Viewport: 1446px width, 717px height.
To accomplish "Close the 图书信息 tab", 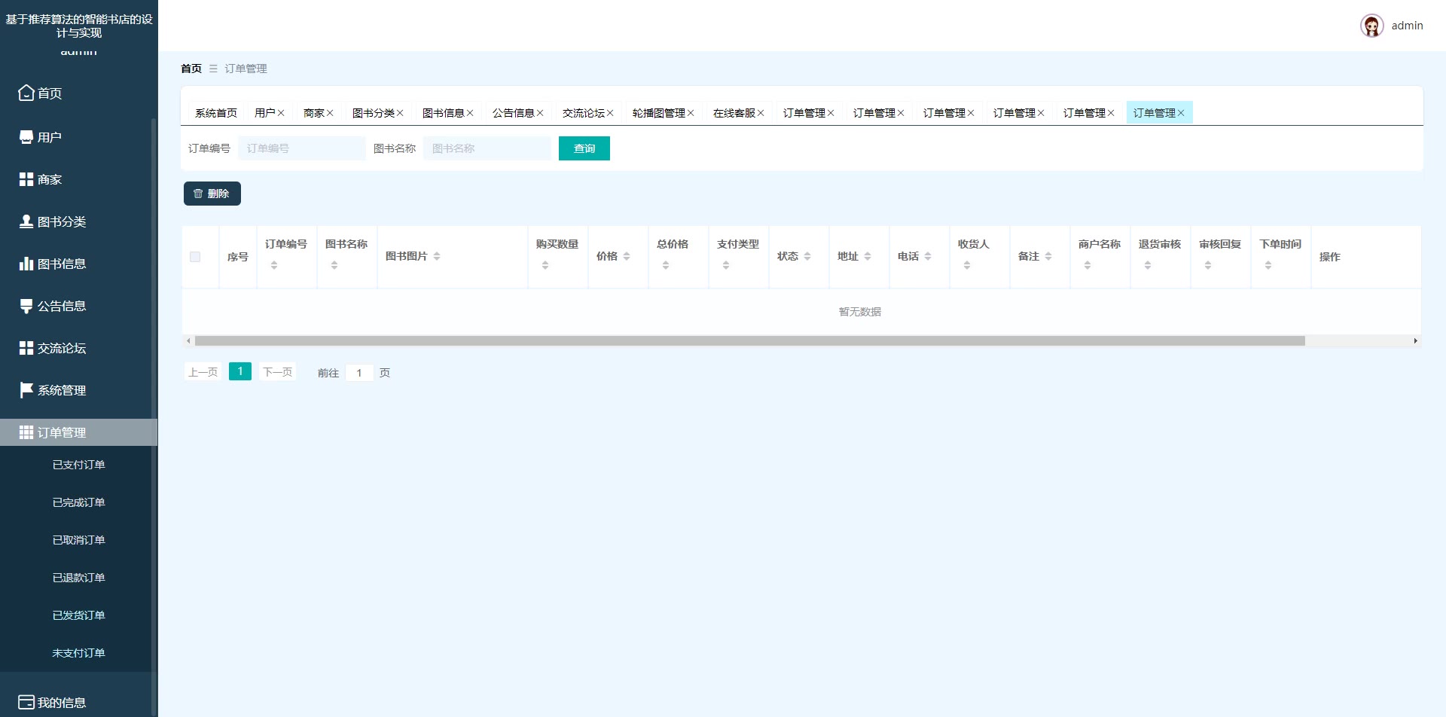I will [470, 113].
